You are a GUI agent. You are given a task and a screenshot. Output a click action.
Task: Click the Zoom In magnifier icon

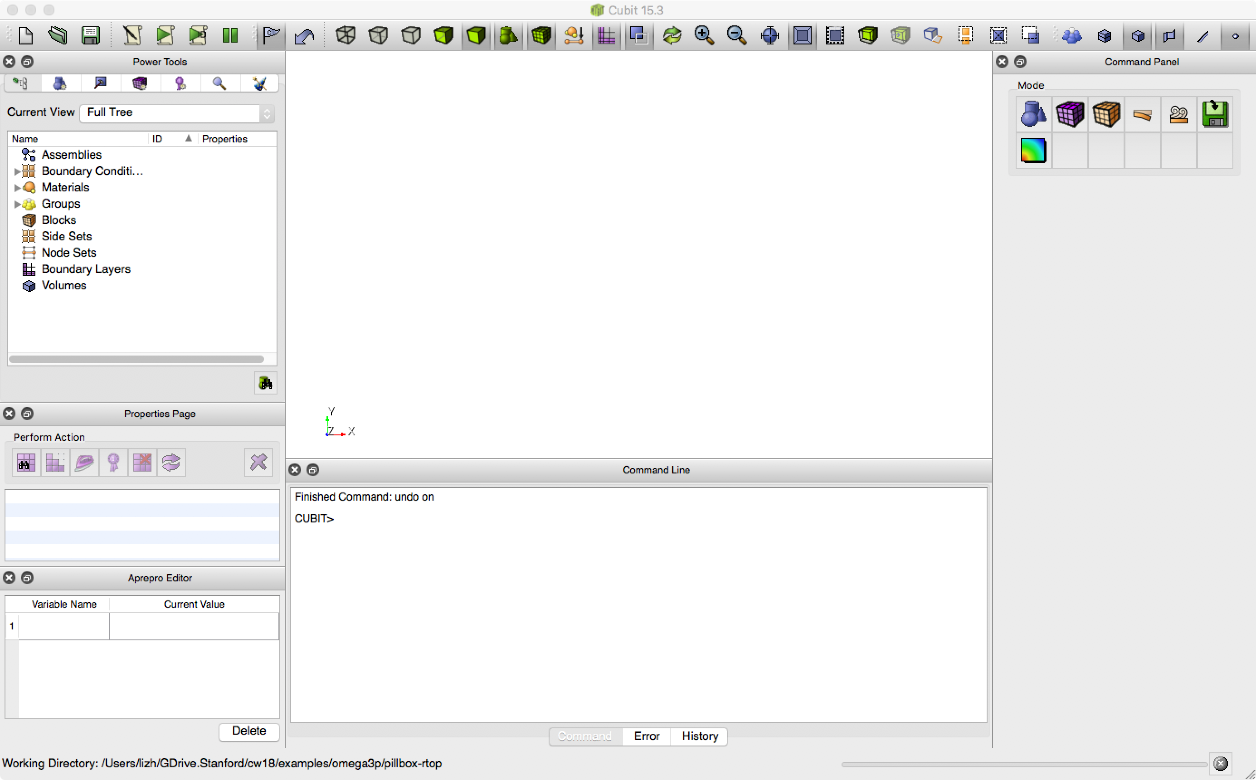coord(704,35)
